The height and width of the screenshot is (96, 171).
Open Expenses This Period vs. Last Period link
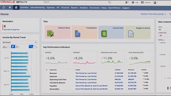click(86, 76)
